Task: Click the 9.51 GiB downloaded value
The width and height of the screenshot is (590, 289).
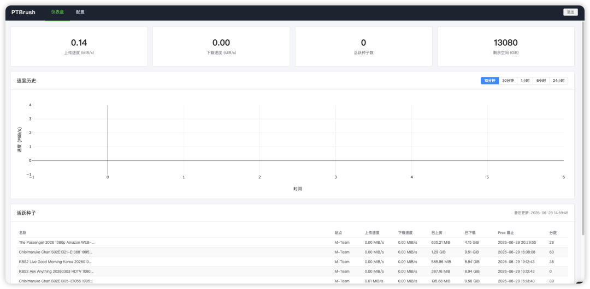Action: 472,252
